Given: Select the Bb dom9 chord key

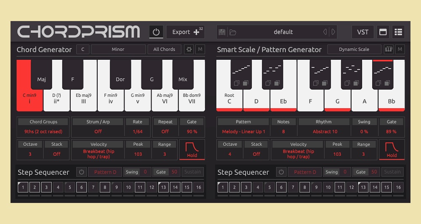Looking at the screenshot, I should [x=192, y=99].
